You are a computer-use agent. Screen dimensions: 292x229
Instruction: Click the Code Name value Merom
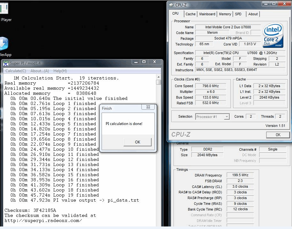(212, 32)
